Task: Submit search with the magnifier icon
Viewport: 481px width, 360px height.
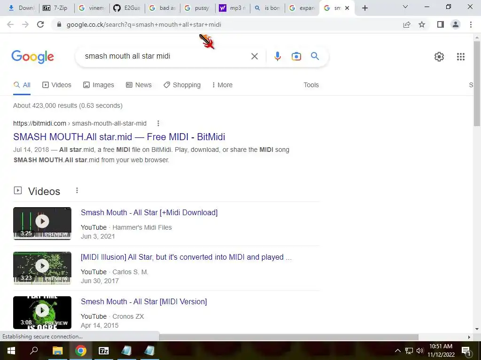Action: 315,56
